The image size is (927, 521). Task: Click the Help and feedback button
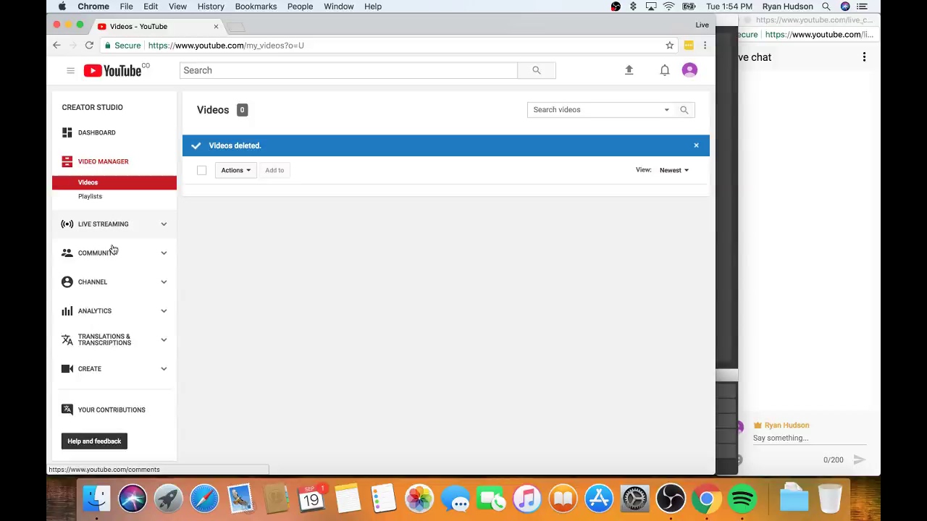coord(94,441)
